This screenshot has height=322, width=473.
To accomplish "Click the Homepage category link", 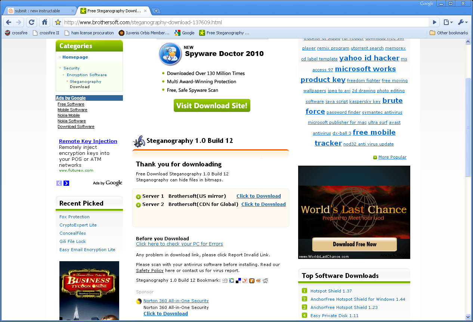I will pos(75,57).
